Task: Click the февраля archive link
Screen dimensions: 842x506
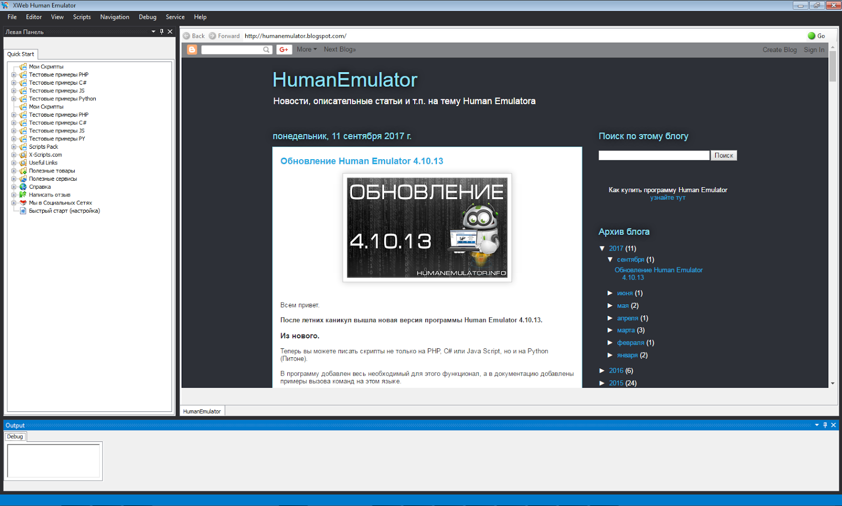Action: (x=630, y=343)
